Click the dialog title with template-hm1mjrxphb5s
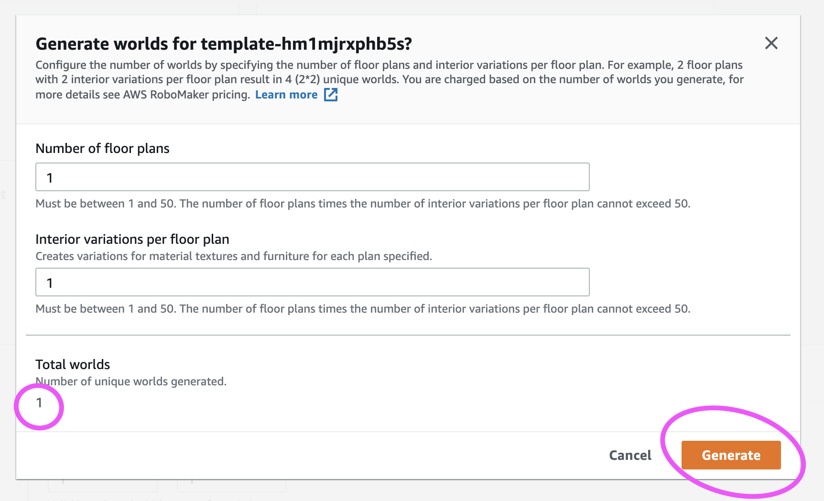 click(224, 44)
